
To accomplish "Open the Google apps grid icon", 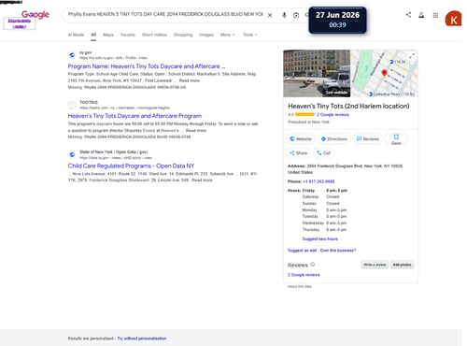I will pyautogui.click(x=435, y=15).
